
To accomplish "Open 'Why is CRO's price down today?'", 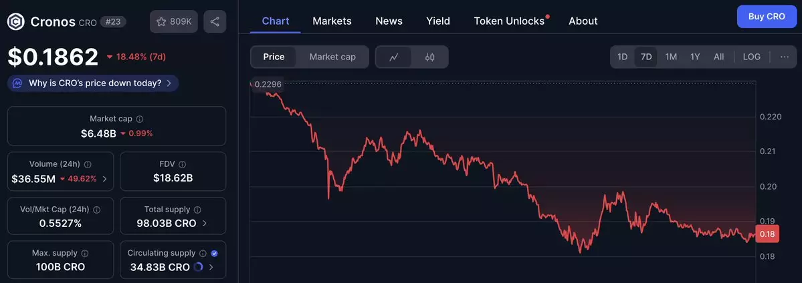I will coord(94,83).
